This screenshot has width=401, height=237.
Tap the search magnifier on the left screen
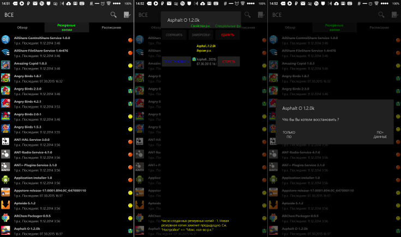113,15
